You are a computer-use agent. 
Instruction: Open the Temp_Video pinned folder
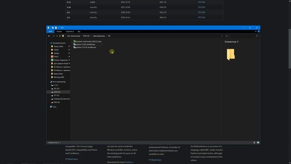[x=59, y=46]
